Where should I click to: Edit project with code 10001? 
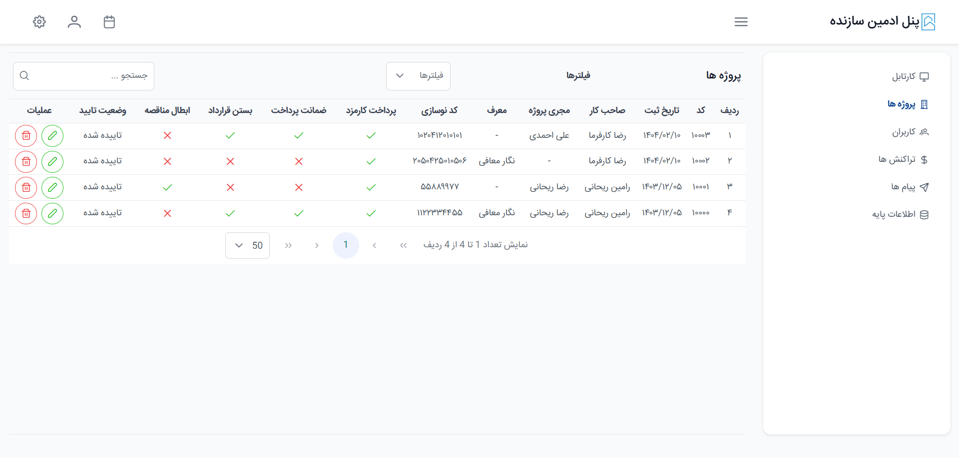(x=52, y=188)
